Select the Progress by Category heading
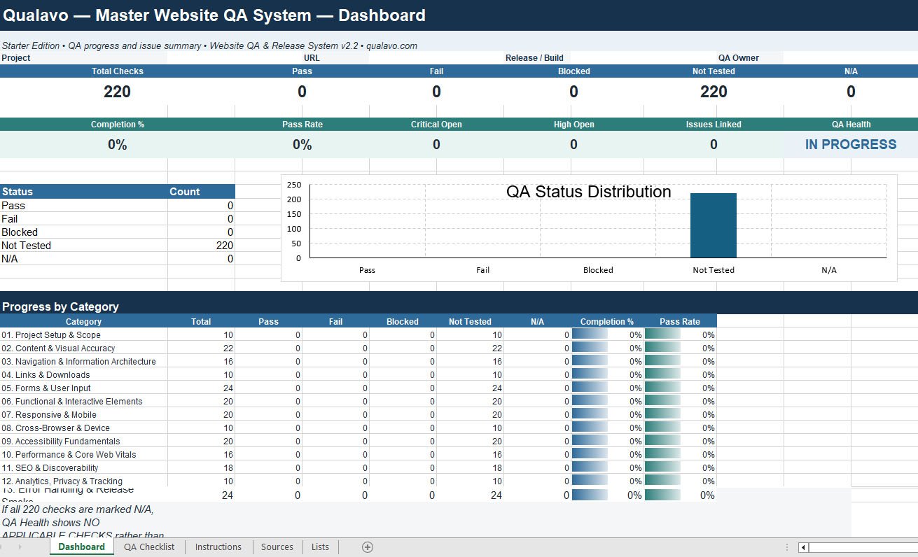This screenshot has height=557, width=918. (60, 306)
